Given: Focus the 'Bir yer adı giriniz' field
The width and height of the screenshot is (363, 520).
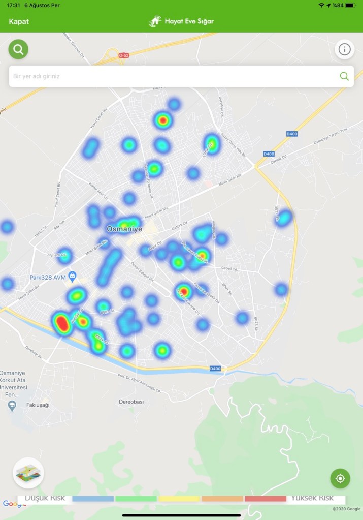Looking at the screenshot, I should pyautogui.click(x=173, y=76).
